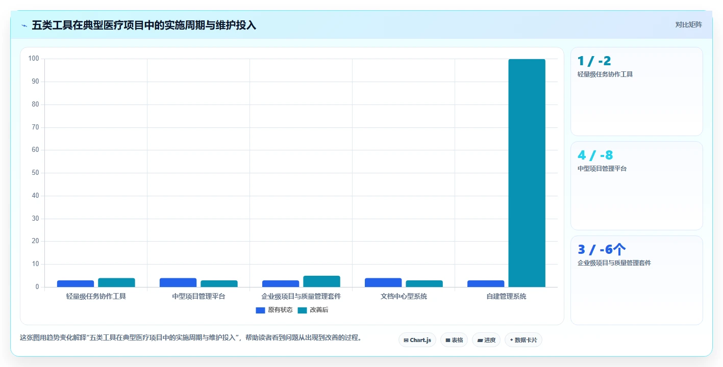Click the 对比矩阵 label in header
The height and width of the screenshot is (367, 723).
click(688, 24)
